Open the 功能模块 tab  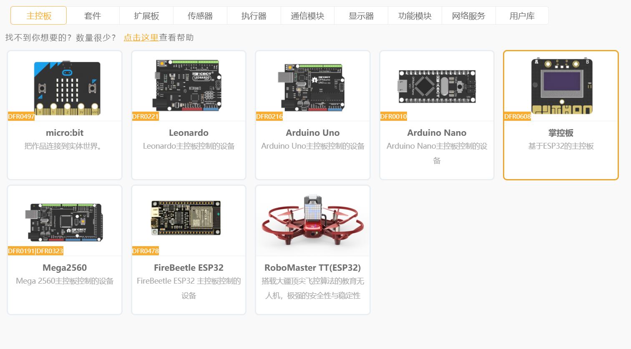[415, 16]
